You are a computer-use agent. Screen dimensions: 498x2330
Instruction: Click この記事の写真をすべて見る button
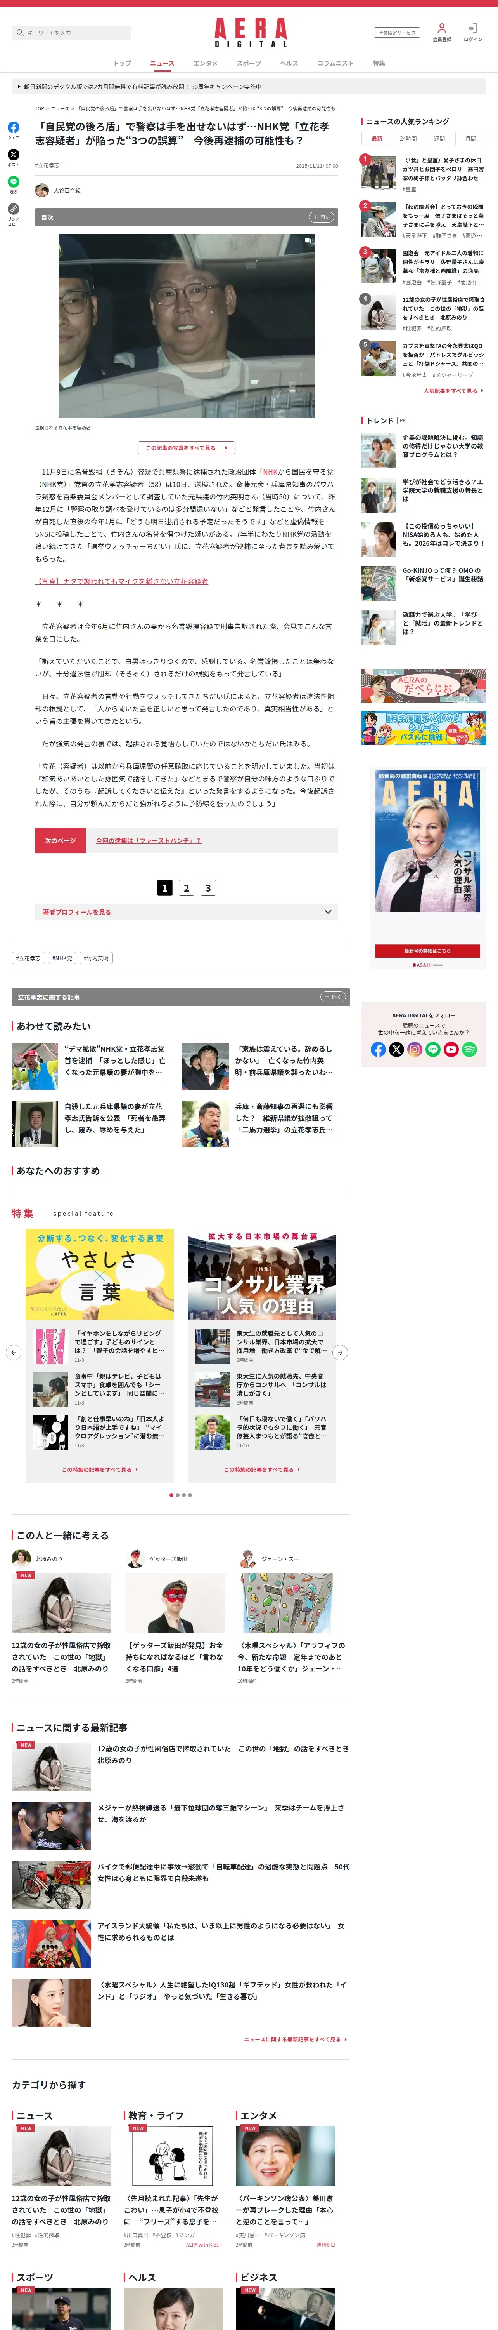coord(186,448)
